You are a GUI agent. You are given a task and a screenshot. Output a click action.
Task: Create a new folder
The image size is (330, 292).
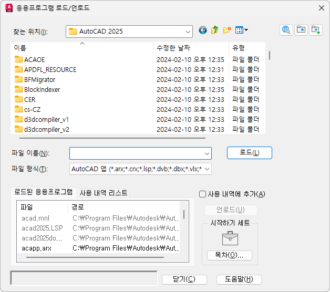click(227, 30)
